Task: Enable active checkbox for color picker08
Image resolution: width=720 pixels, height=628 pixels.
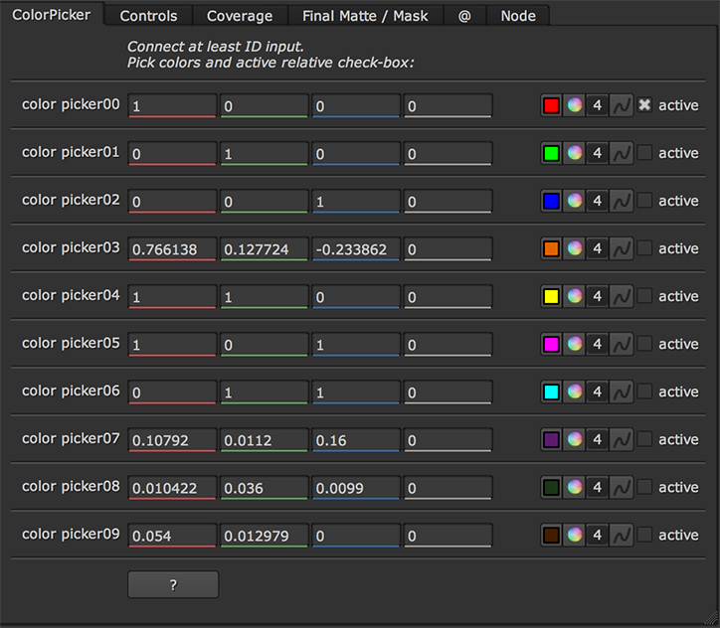Action: click(644, 487)
